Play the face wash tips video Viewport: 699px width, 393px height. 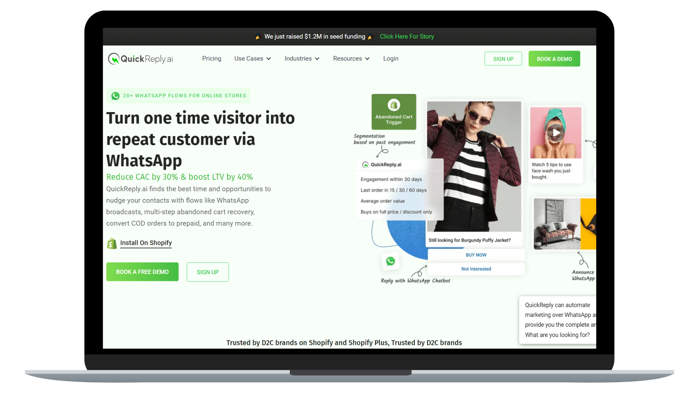click(x=555, y=132)
